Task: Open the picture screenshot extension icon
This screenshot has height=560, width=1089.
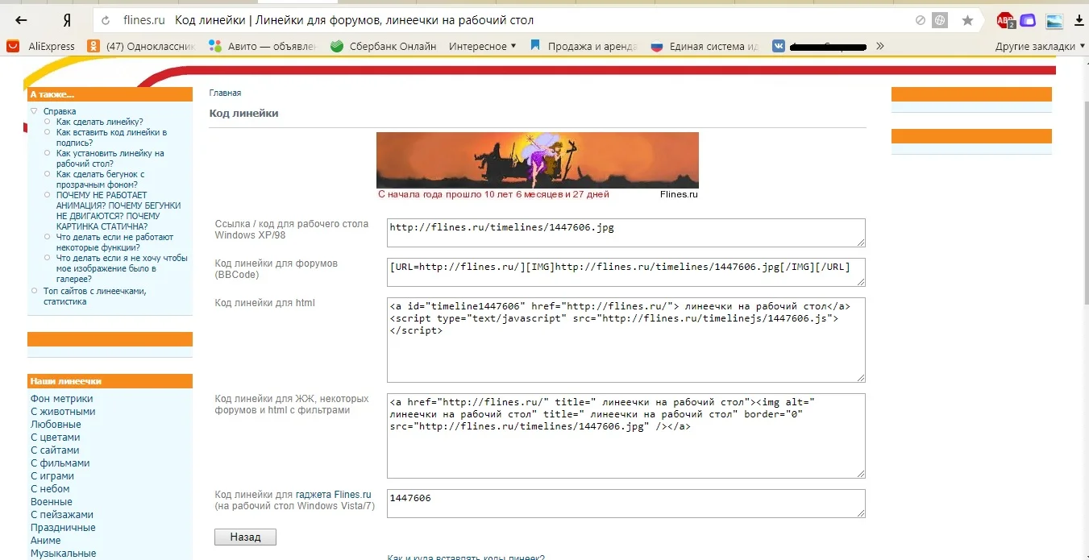Action: tap(1054, 21)
